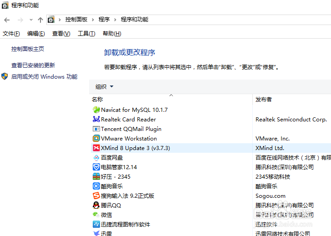Click publisher 百度在线网络技术 cell
The width and height of the screenshot is (331, 236).
293,157
